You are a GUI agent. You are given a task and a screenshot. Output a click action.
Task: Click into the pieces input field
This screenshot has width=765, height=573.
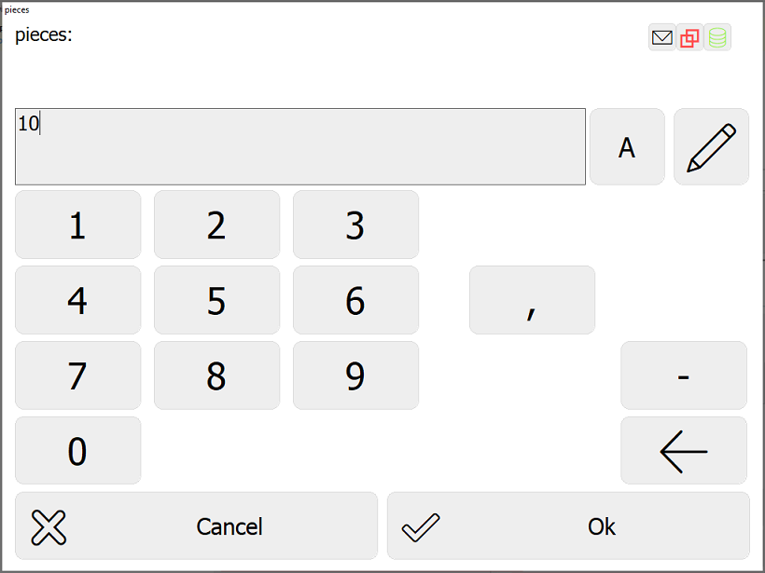tap(300, 146)
